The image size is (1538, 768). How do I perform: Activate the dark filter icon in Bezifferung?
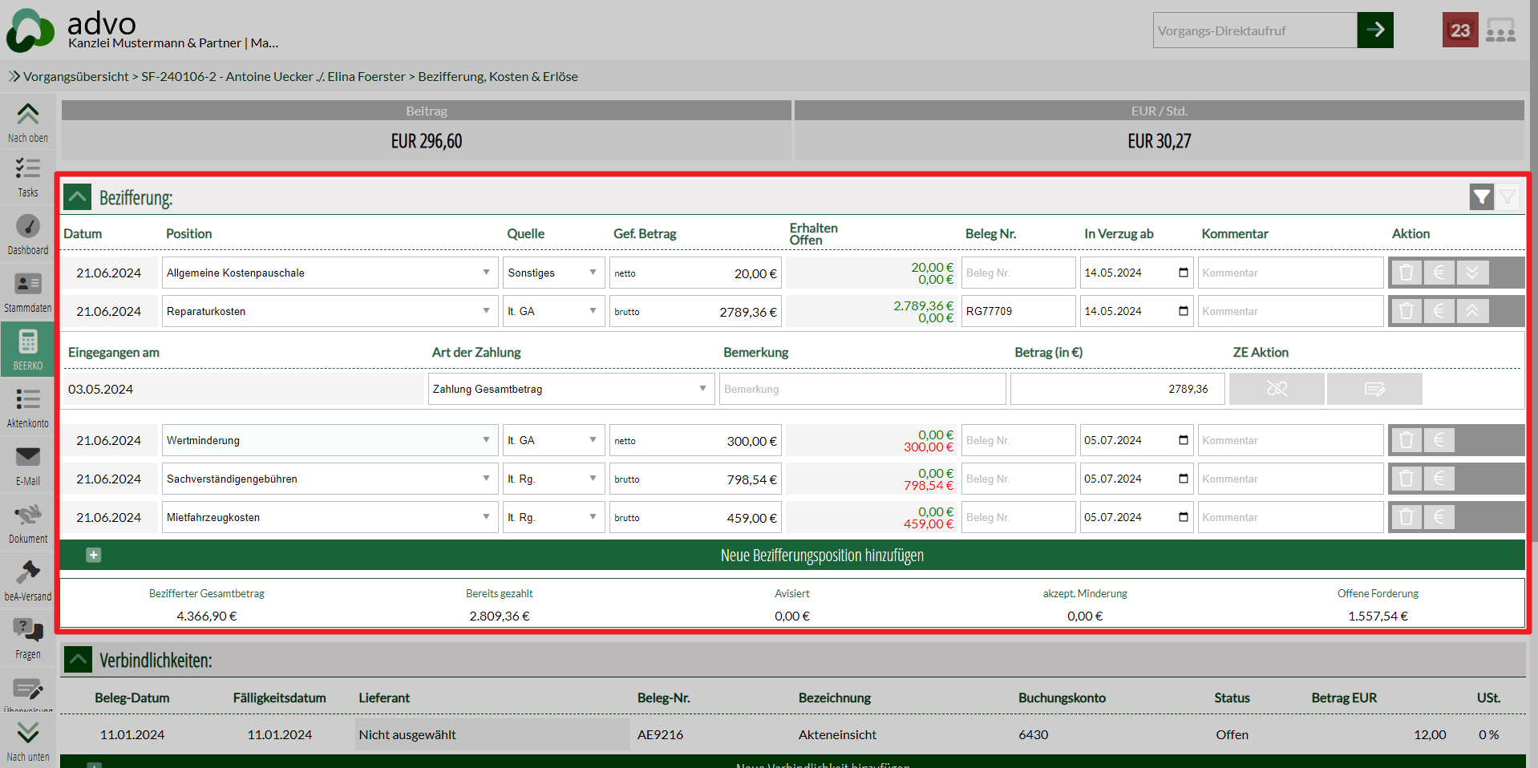click(1481, 196)
